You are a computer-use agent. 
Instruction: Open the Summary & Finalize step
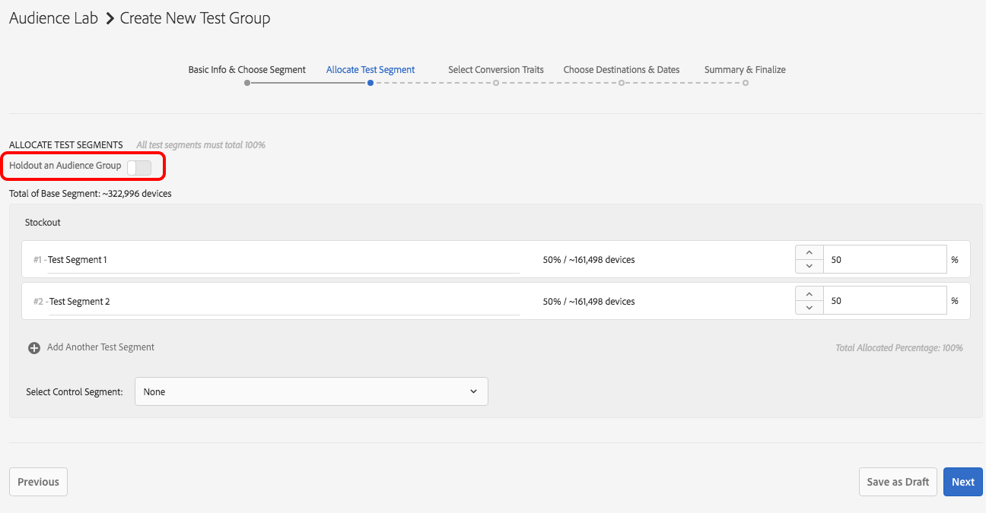coord(745,70)
